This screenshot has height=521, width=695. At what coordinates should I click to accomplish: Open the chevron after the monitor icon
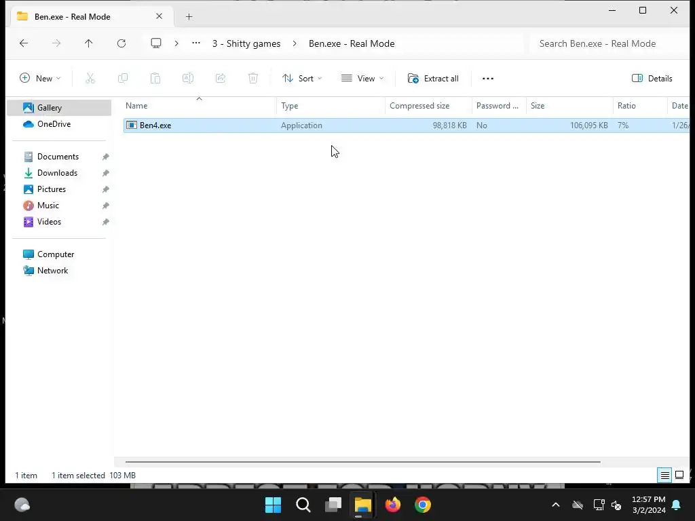click(x=176, y=43)
